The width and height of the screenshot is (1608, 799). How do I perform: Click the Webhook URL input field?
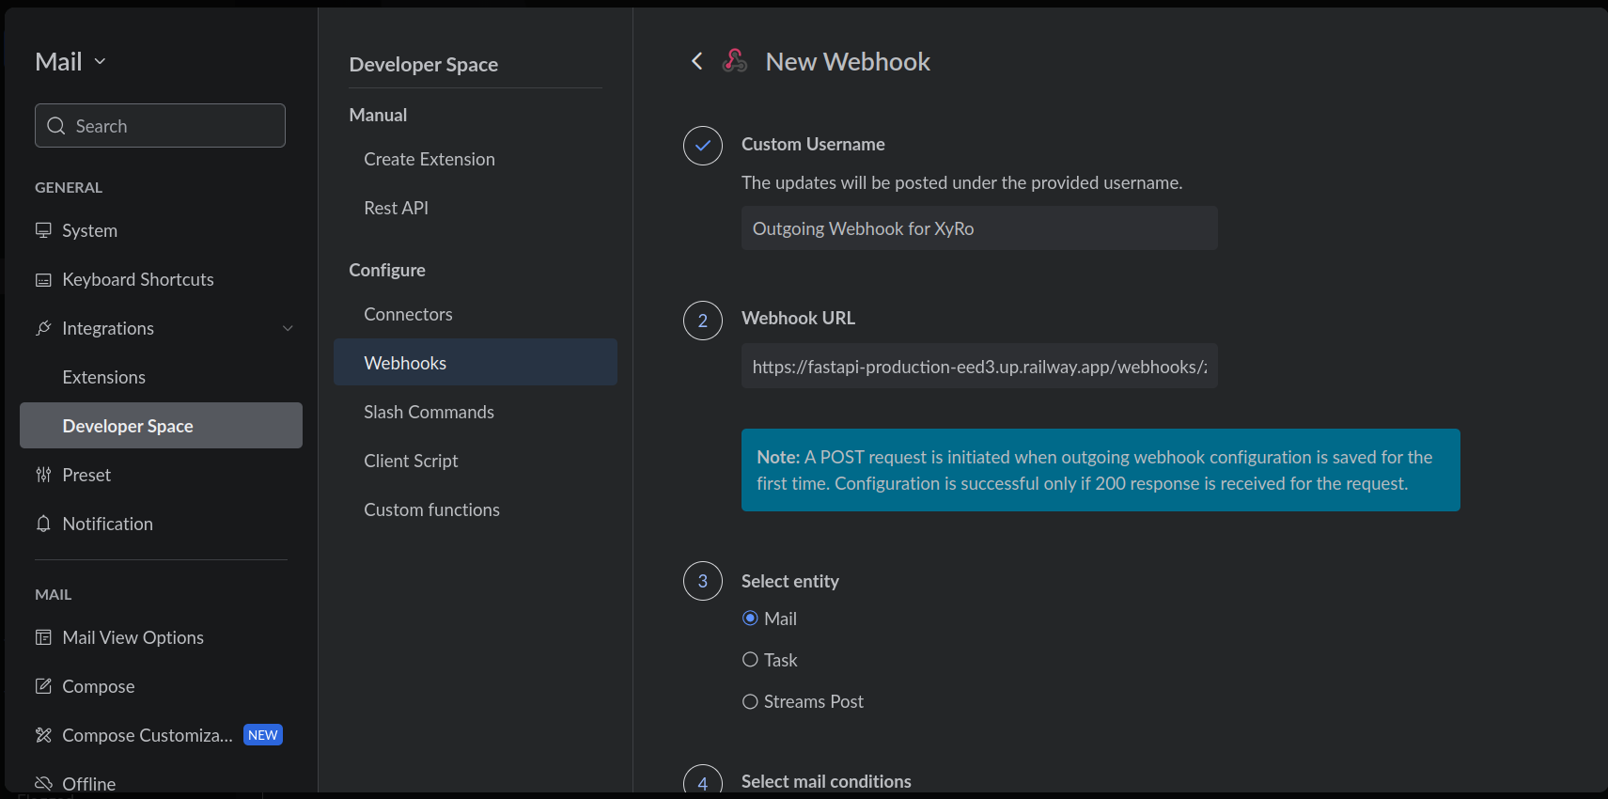[x=979, y=366]
